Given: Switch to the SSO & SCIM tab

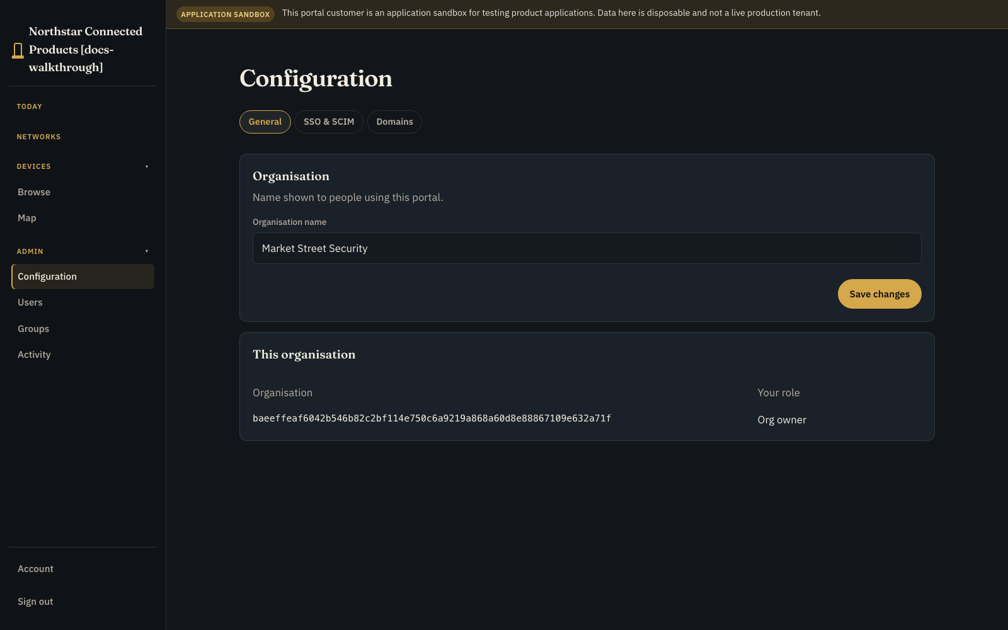Looking at the screenshot, I should [329, 122].
